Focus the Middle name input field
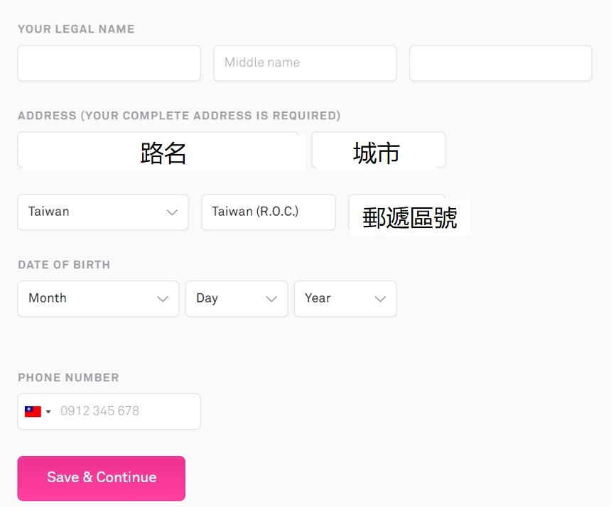The image size is (611, 507). 305,63
